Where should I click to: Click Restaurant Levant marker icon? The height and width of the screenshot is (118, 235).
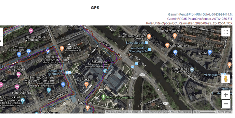pyautogui.click(x=149, y=37)
